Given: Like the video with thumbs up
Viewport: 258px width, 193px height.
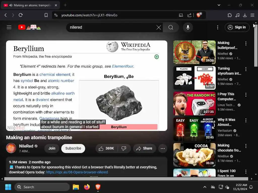Looking at the screenshot, I should (107, 148).
